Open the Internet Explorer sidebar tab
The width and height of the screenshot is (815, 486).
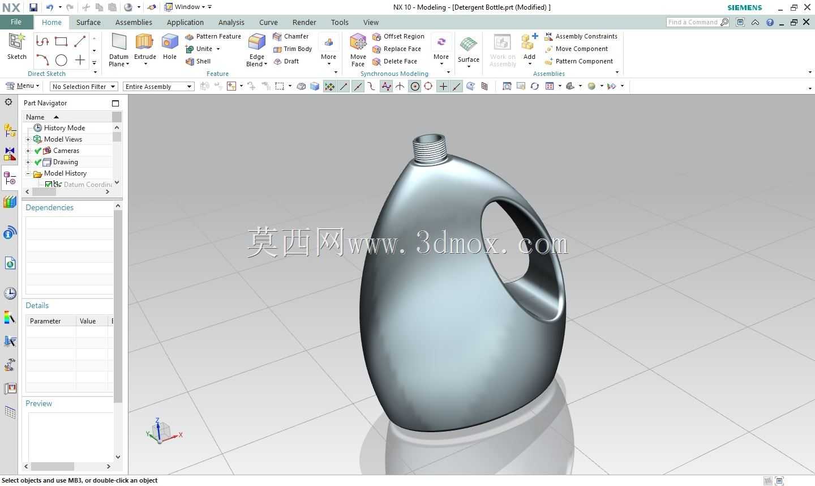(10, 263)
